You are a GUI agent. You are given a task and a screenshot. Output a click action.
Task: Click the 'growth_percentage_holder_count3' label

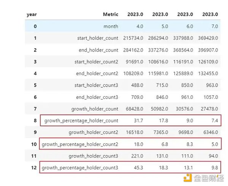[x=80, y=167]
